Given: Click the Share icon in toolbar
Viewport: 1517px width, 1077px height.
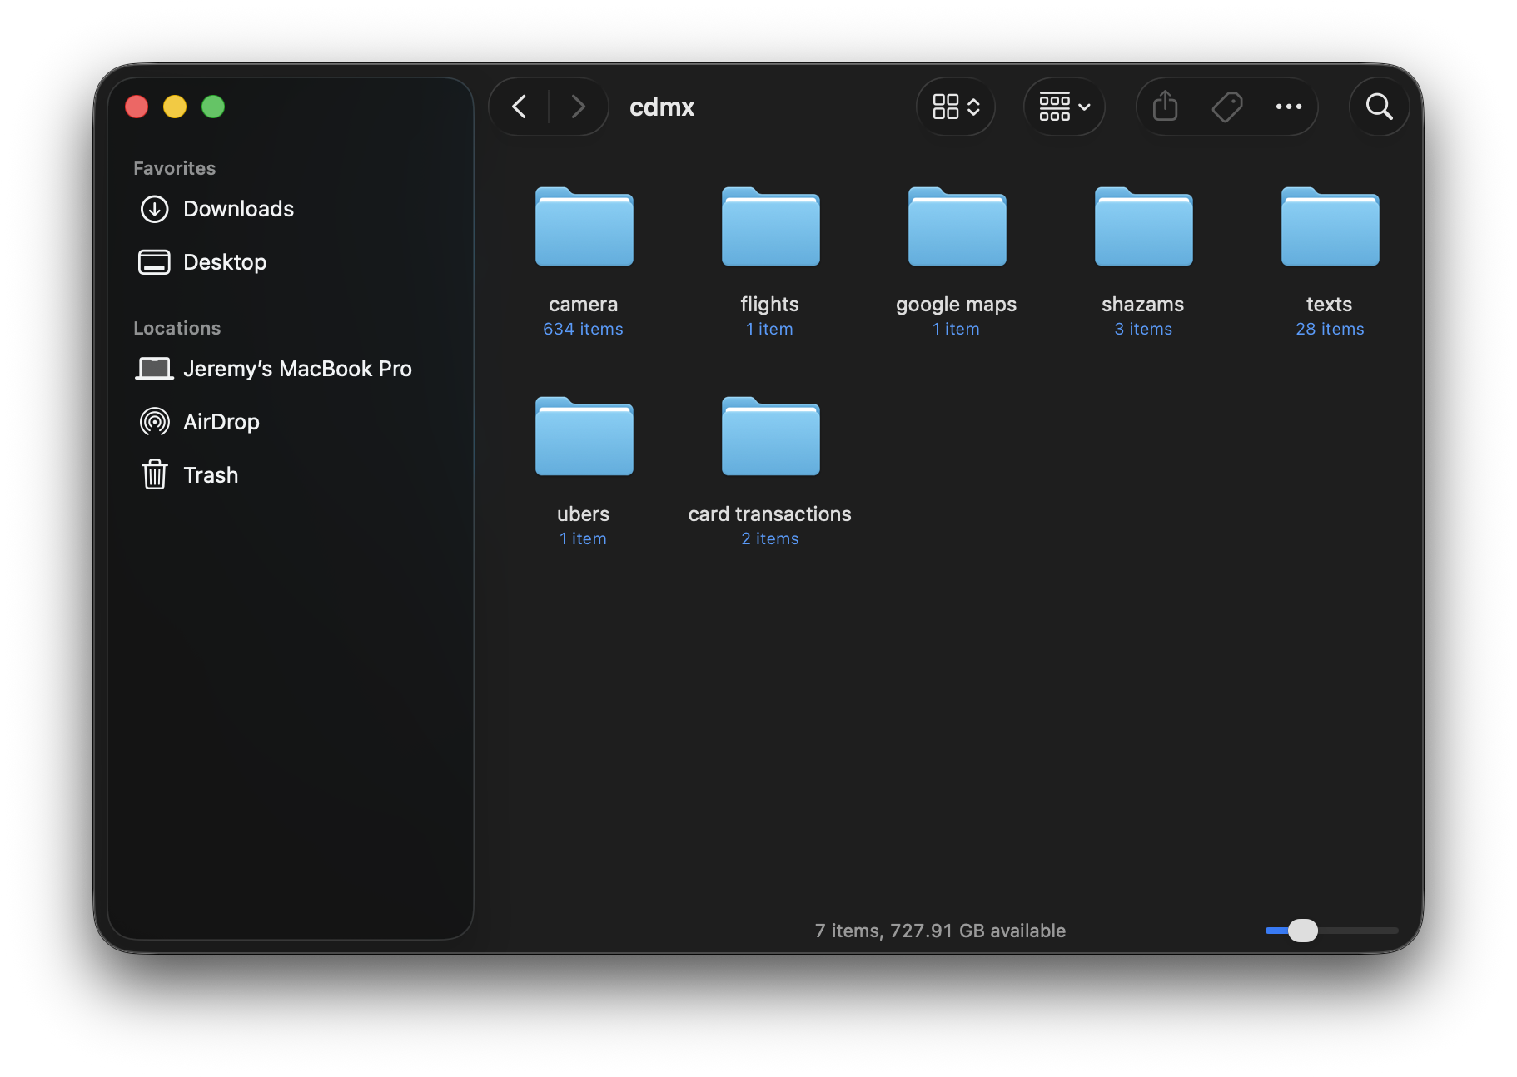Looking at the screenshot, I should pos(1165,107).
